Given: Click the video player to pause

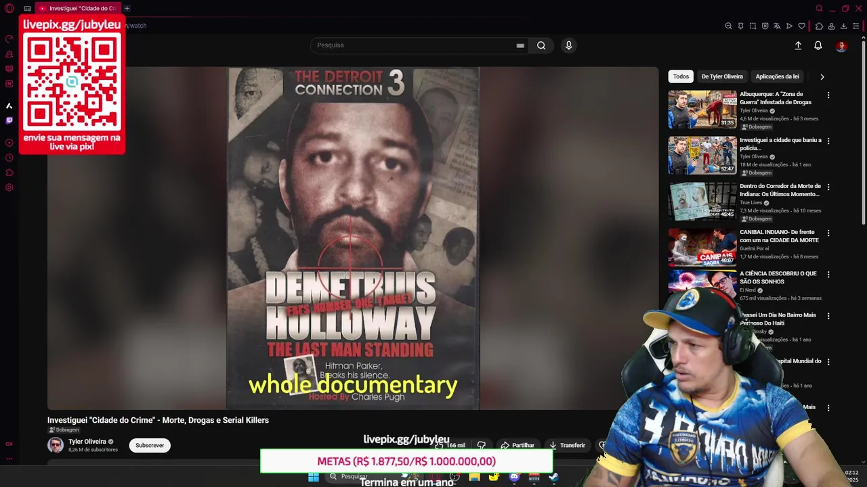Looking at the screenshot, I should tap(353, 238).
